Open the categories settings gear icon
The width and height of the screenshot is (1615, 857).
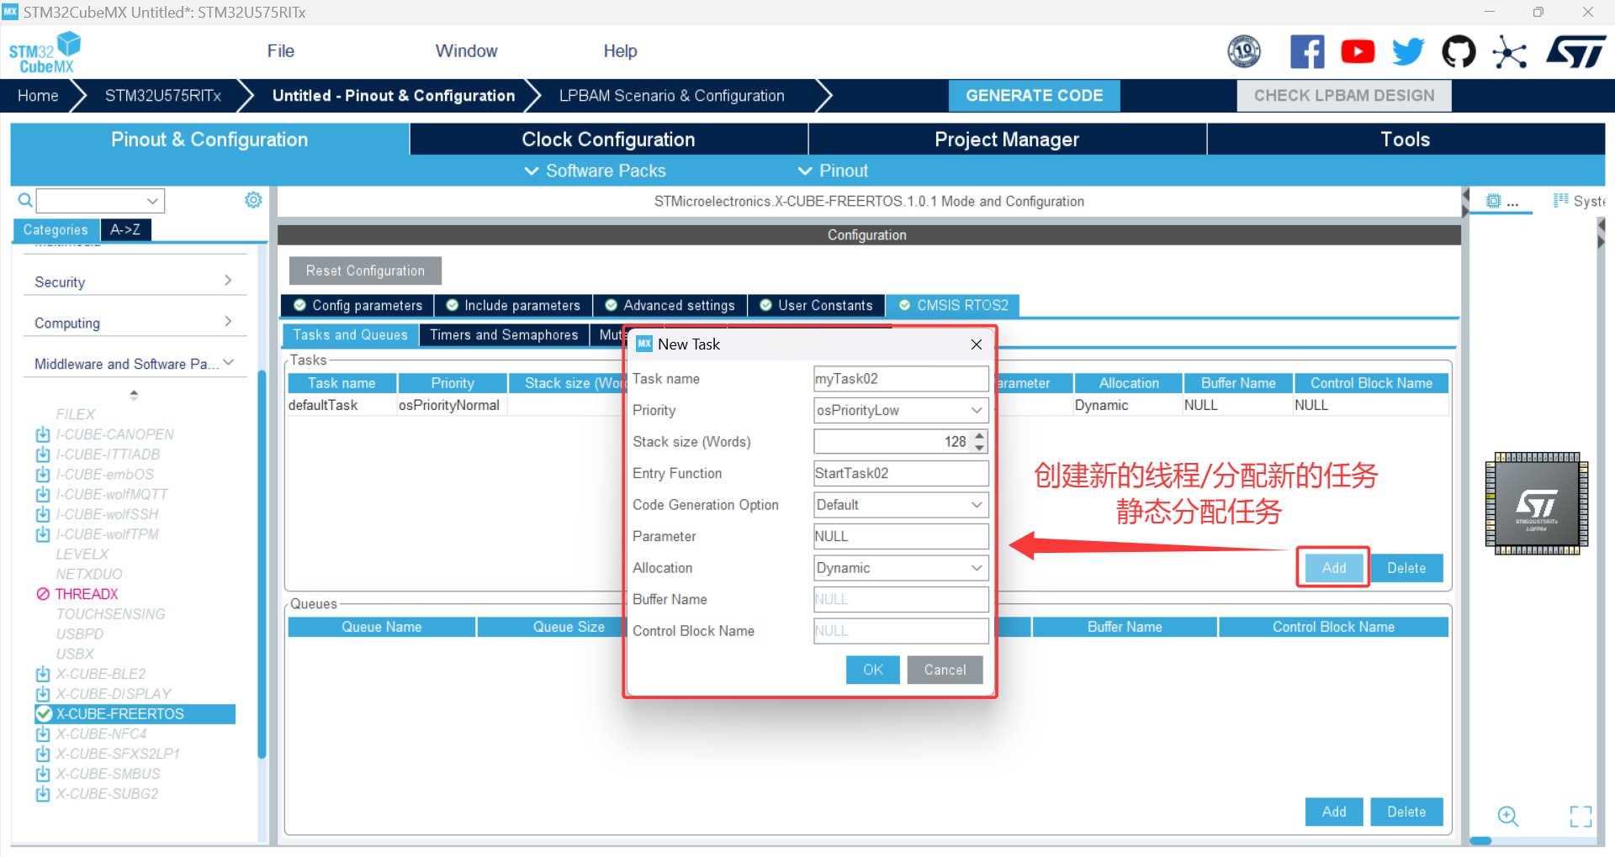(x=253, y=200)
